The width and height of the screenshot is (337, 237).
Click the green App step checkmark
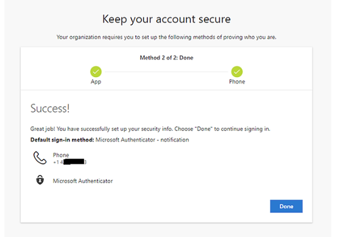[x=96, y=71]
